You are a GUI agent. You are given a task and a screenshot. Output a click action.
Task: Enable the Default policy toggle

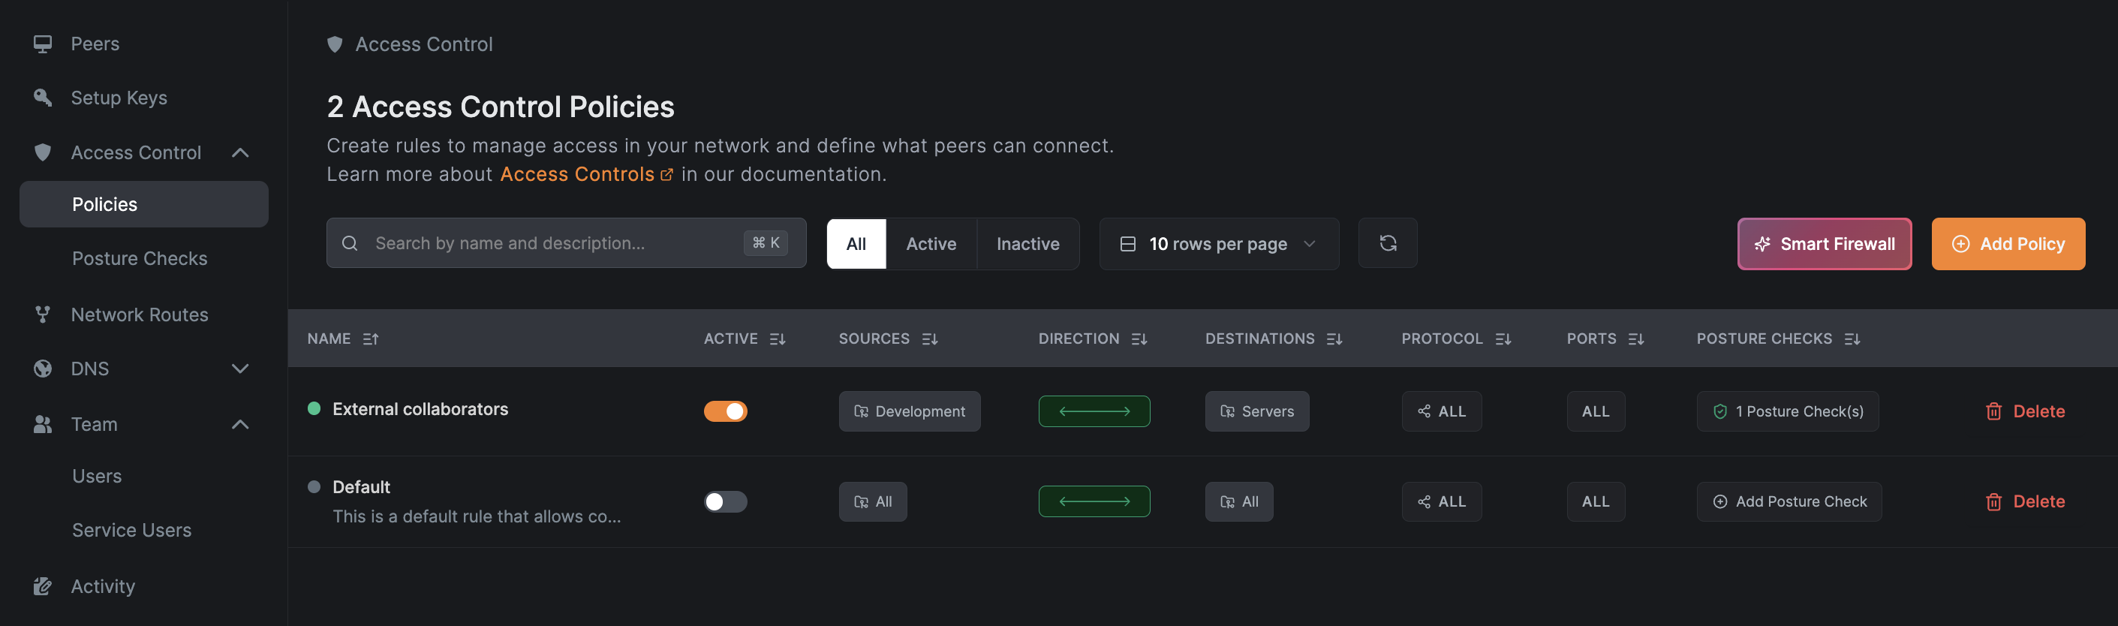pyautogui.click(x=725, y=502)
